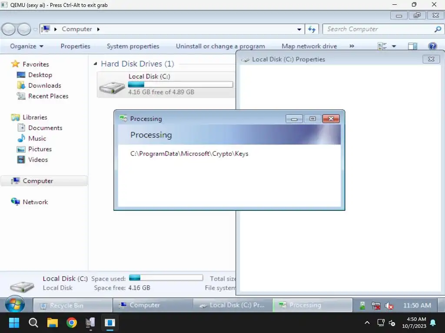Click the Explorer forward navigation button
The height and width of the screenshot is (333, 445).
point(24,29)
